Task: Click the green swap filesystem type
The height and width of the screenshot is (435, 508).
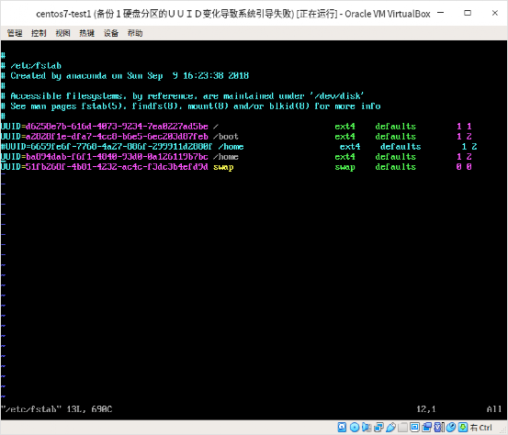Action: (345, 167)
